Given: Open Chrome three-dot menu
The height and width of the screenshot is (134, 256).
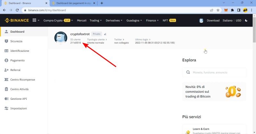Looking at the screenshot, I should [x=252, y=10].
